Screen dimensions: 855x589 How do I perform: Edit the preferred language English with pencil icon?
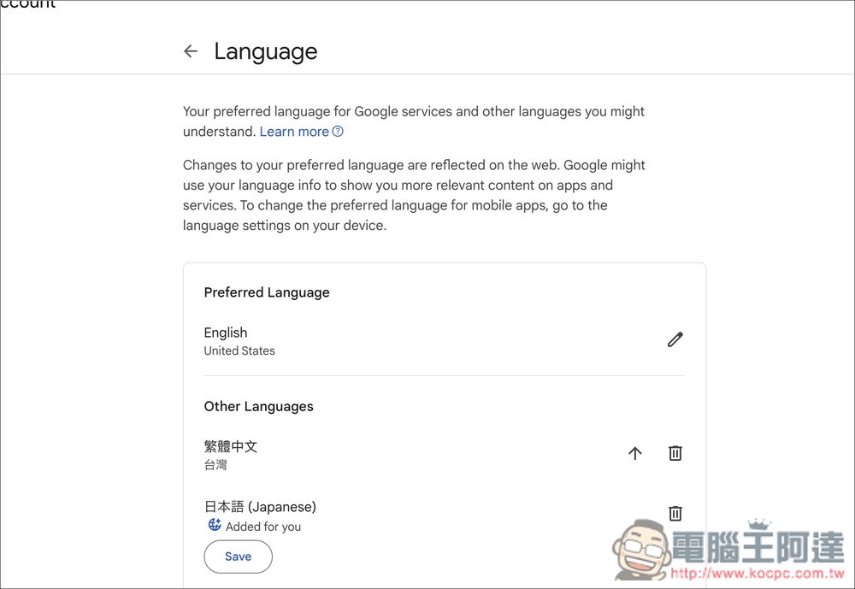pyautogui.click(x=675, y=339)
